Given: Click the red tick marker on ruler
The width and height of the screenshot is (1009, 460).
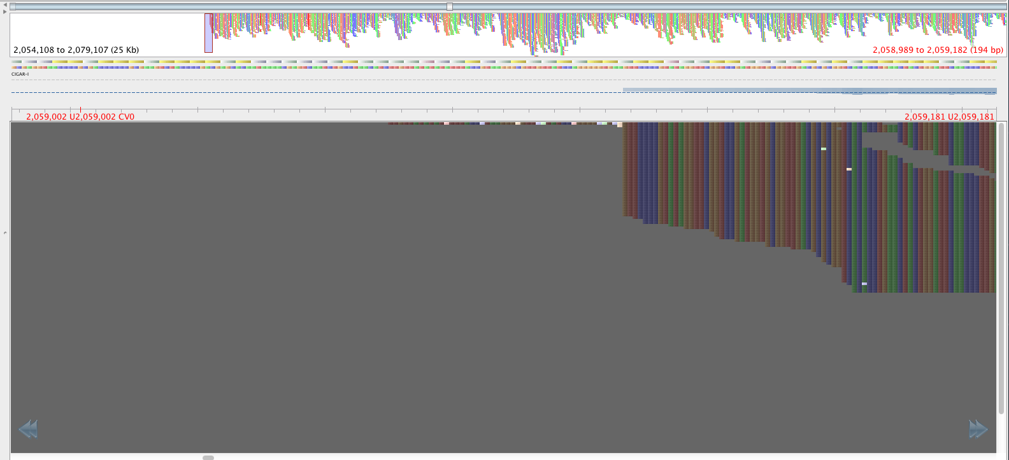Looking at the screenshot, I should [81, 109].
